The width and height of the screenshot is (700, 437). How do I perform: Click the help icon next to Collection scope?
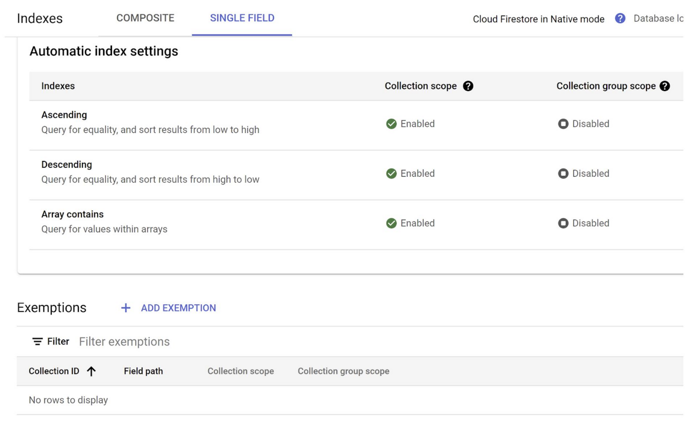[x=467, y=86]
